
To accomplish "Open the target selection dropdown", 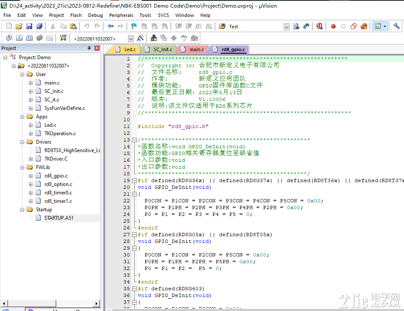I will [131, 38].
